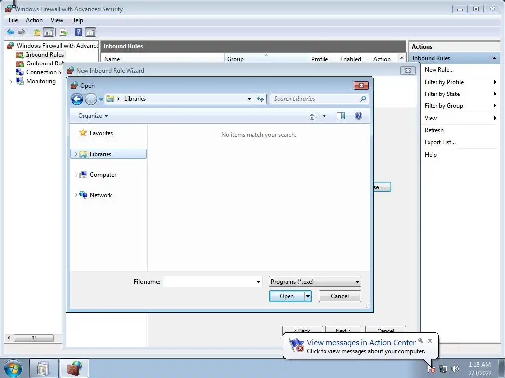Open the Action menu
The image size is (505, 378).
coord(34,20)
